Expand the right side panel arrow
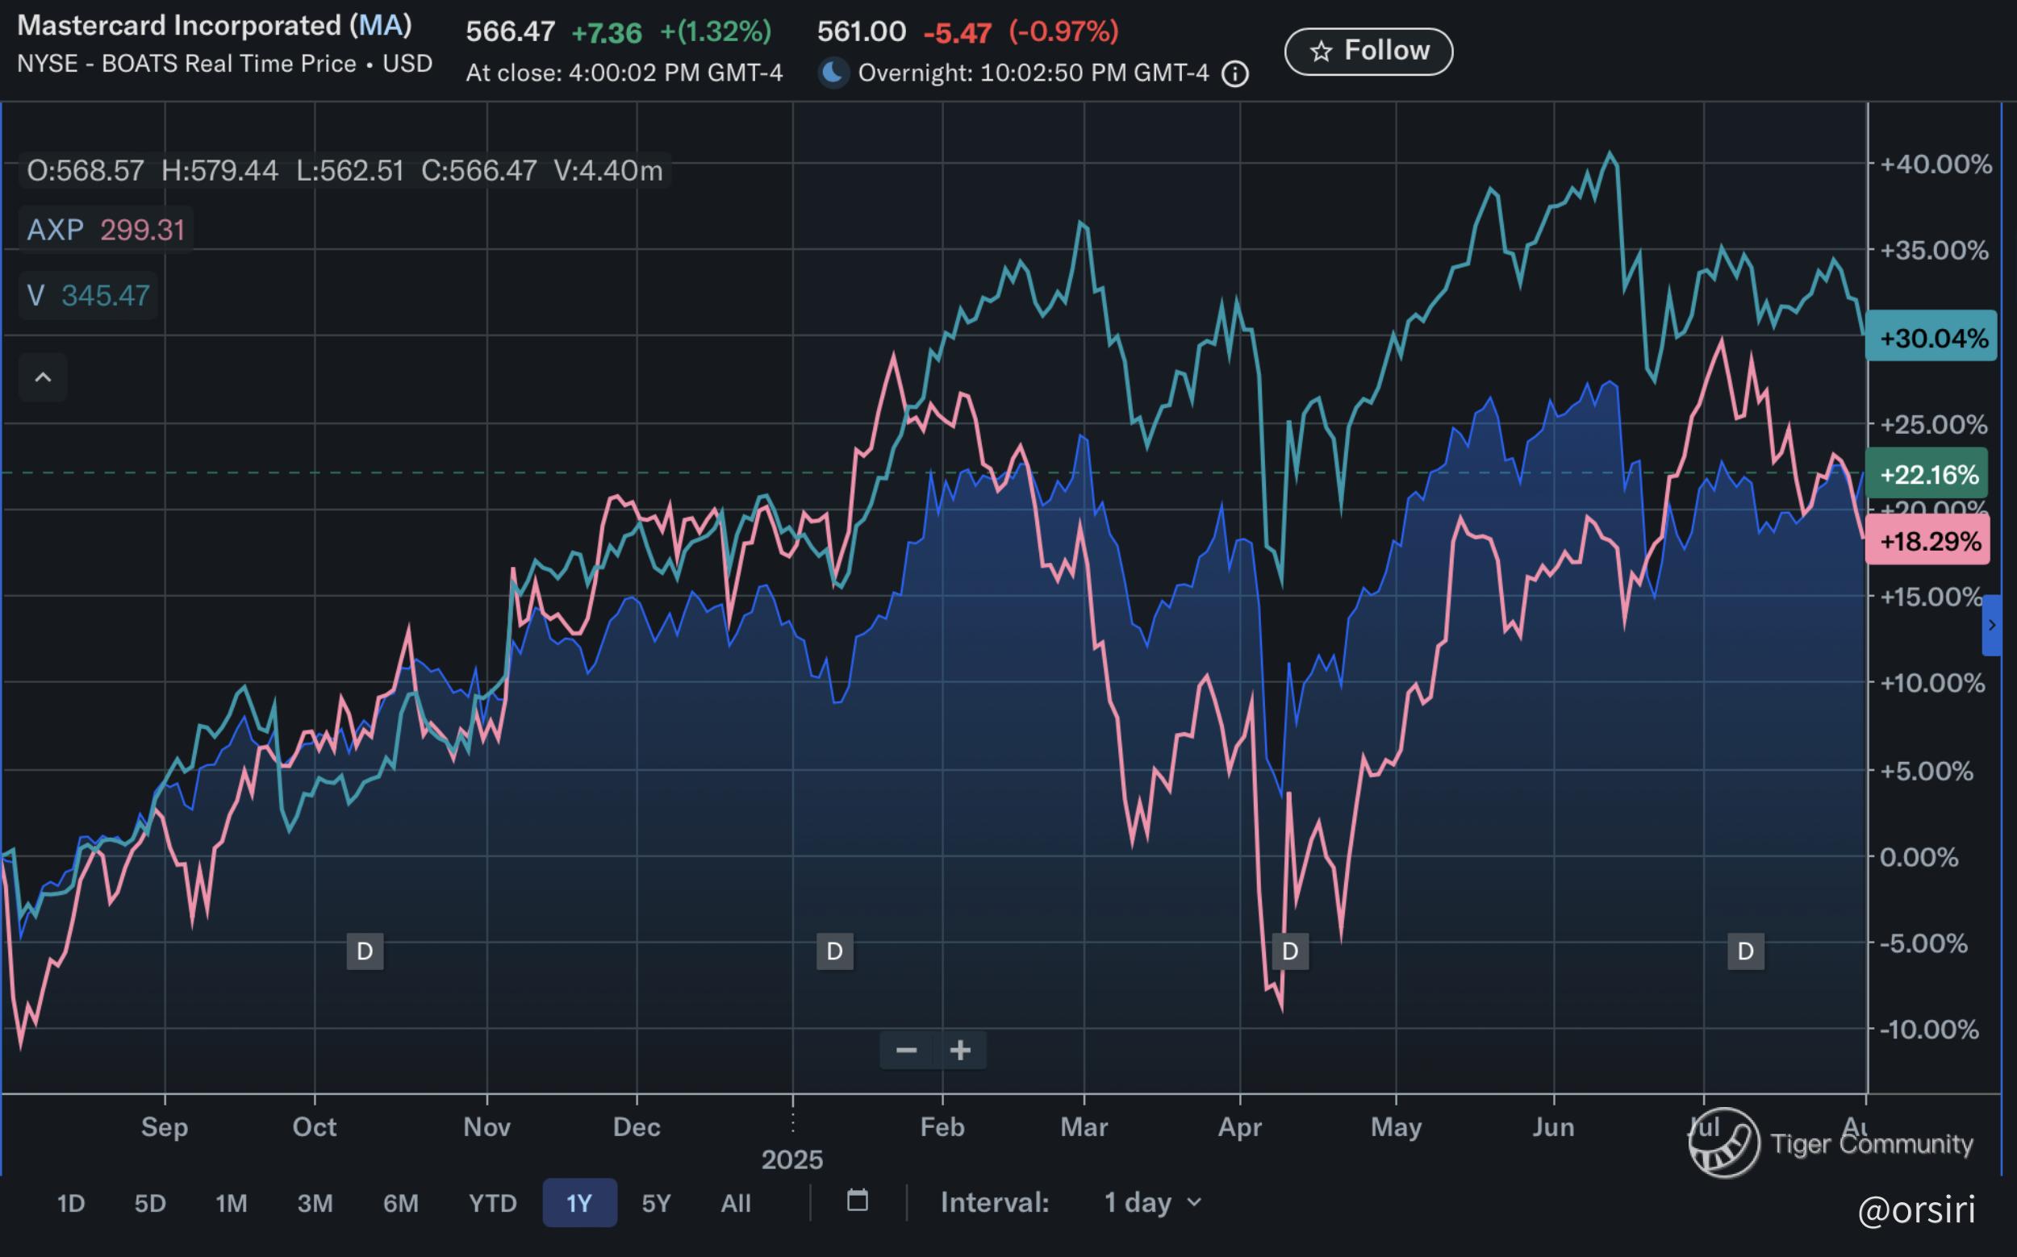2017x1257 pixels. (1991, 625)
